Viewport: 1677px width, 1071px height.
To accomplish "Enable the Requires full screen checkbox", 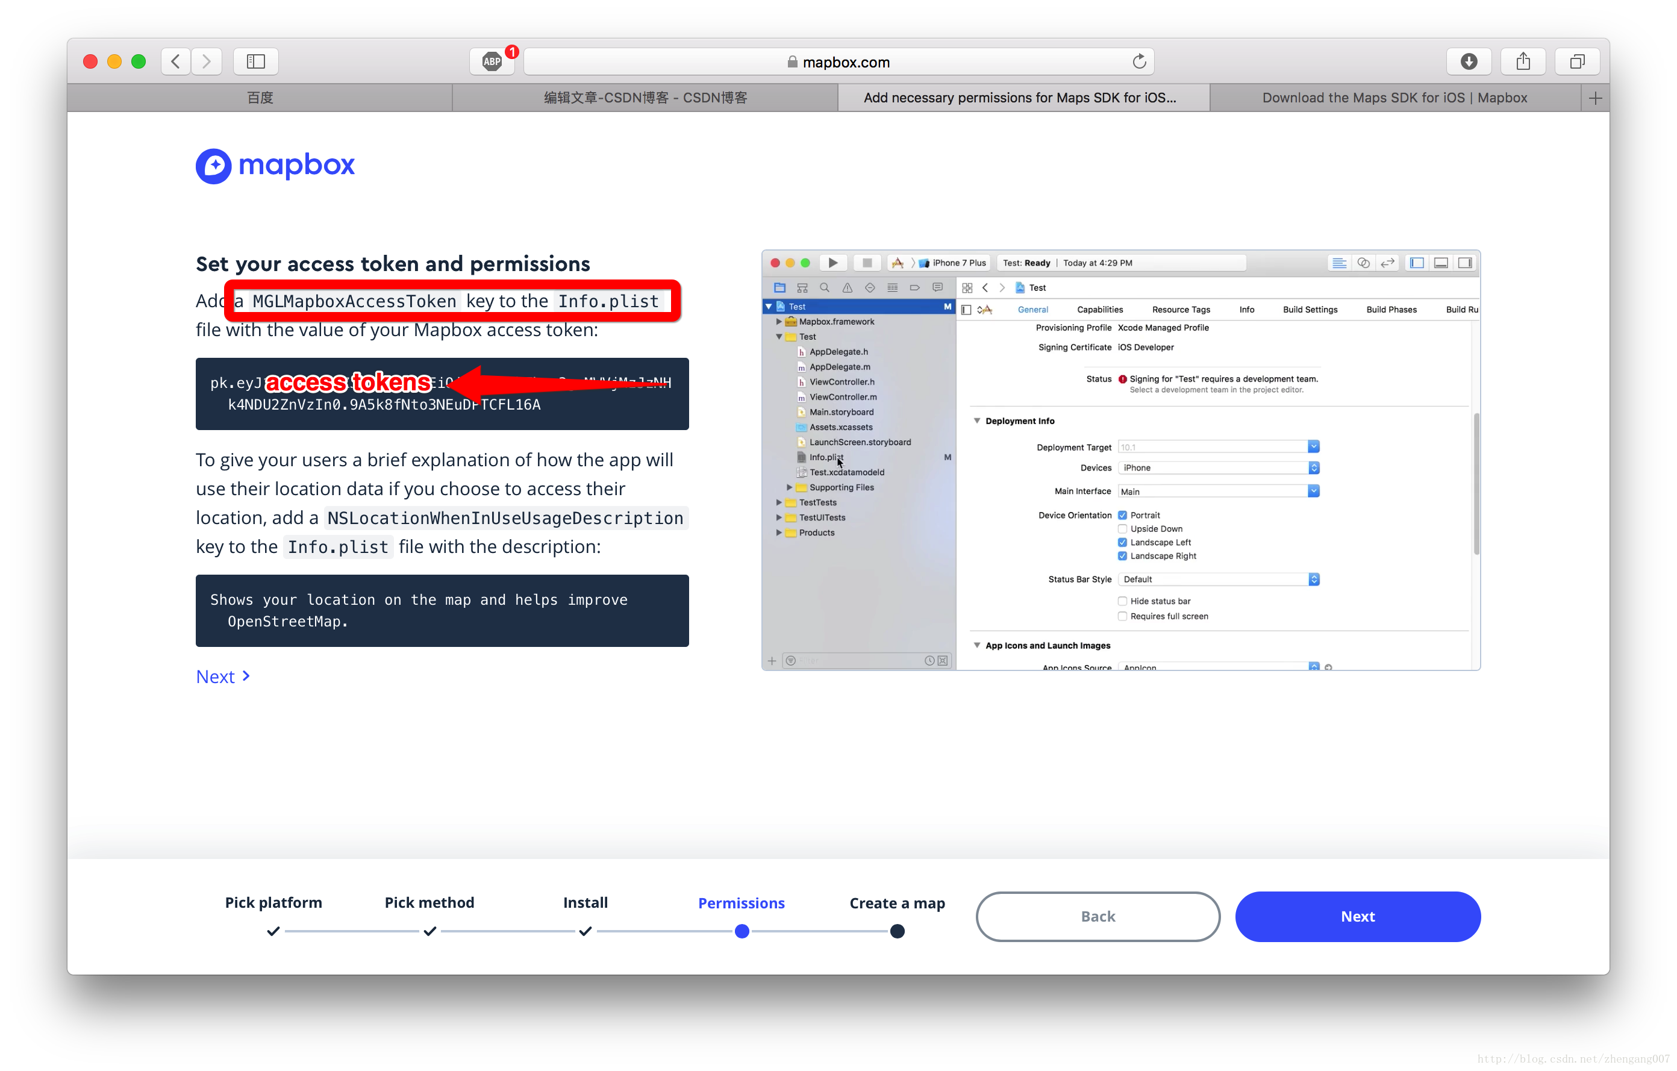I will click(x=1122, y=616).
